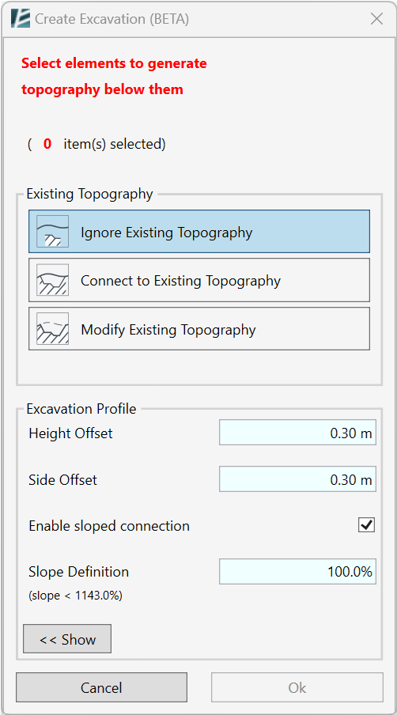Choose Connect to Existing Topography text
The image size is (397, 715).
click(x=180, y=281)
